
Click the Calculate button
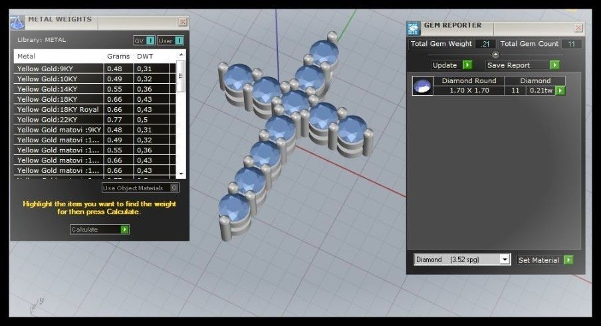coord(100,230)
